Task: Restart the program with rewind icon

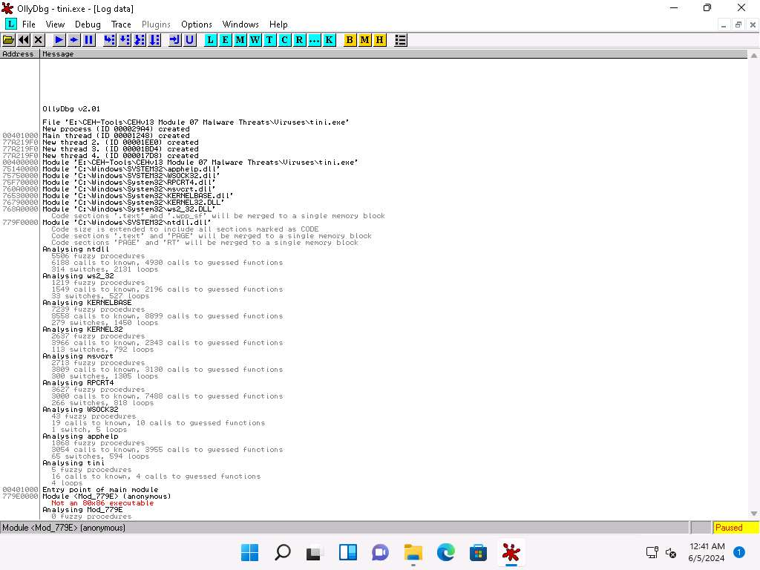Action: pos(24,40)
